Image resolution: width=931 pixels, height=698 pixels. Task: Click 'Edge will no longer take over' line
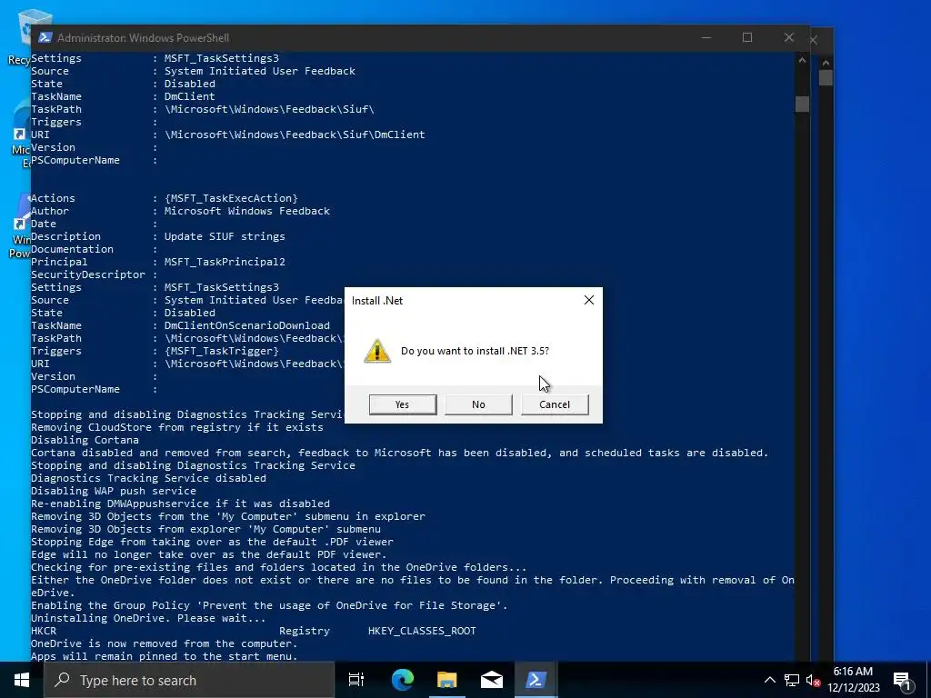tap(209, 554)
